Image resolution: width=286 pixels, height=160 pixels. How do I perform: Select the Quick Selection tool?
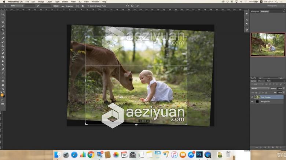click(3, 26)
